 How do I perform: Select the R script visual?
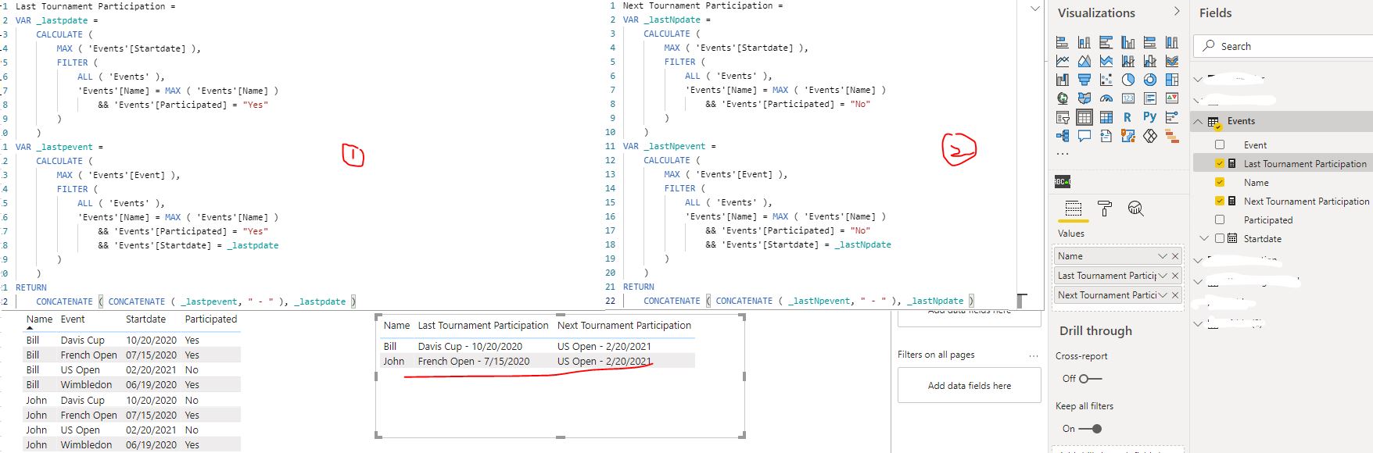point(1127,117)
